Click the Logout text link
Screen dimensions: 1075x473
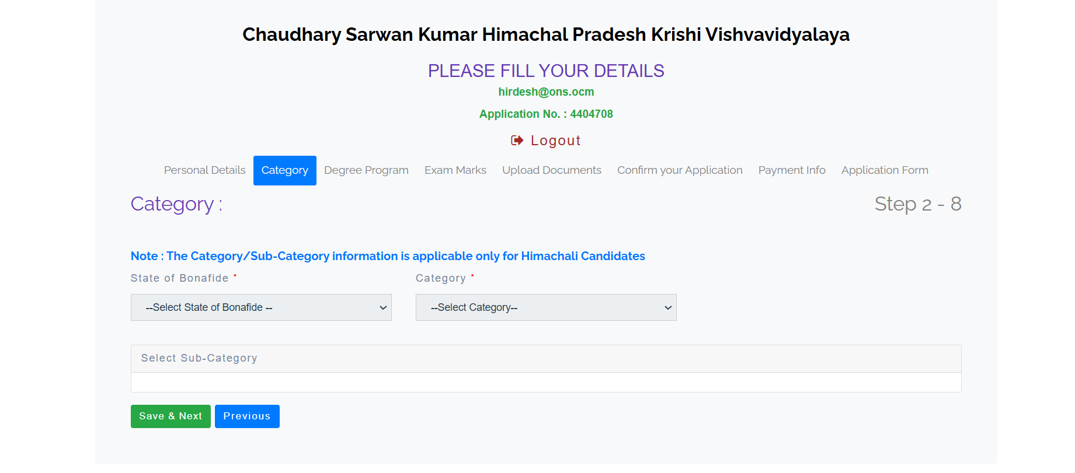pyautogui.click(x=555, y=141)
